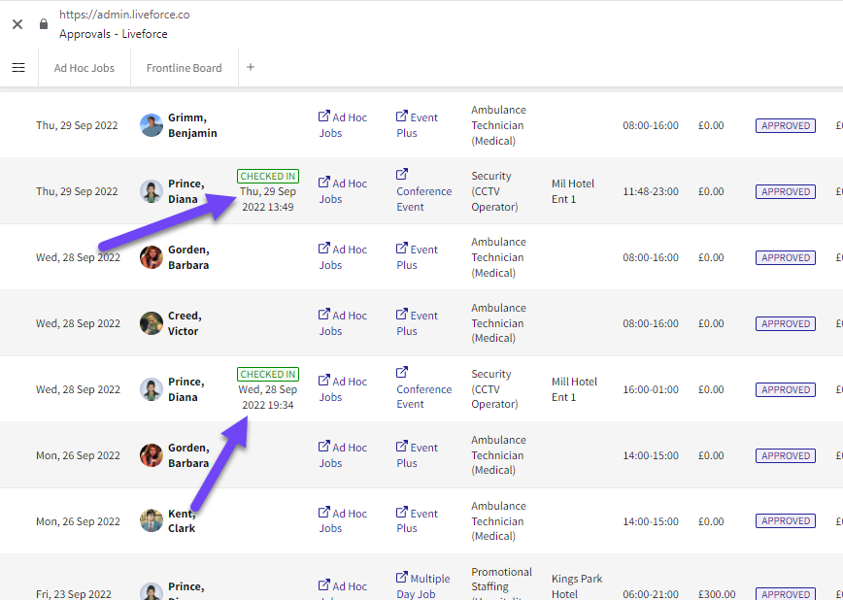Click Diana Prince avatar on 28 Sep row

point(152,389)
